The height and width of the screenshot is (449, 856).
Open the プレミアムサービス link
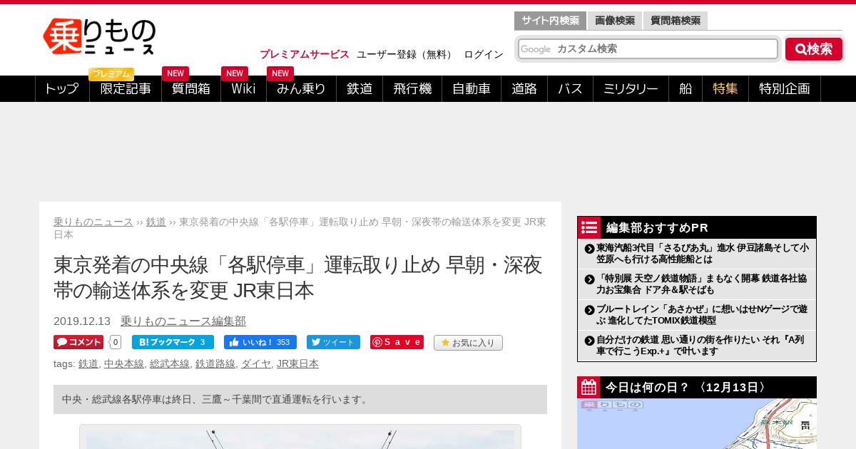coord(305,54)
